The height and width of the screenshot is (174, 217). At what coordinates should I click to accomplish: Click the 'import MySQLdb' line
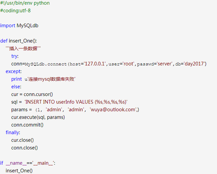19,26
